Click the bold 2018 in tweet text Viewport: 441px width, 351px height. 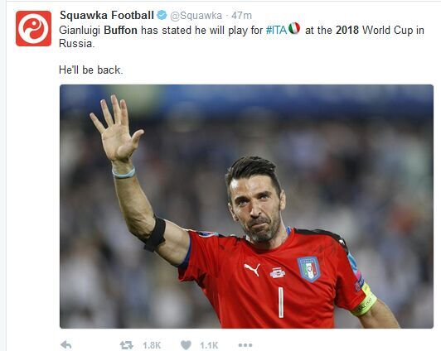click(347, 30)
